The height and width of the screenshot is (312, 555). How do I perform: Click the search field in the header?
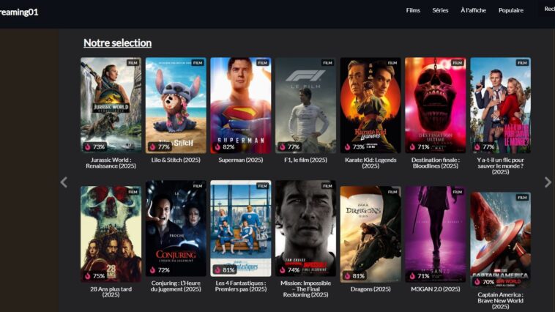pyautogui.click(x=548, y=10)
